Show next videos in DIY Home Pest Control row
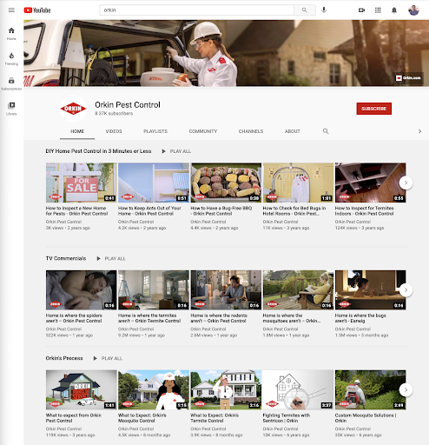Viewport: 429px width, 445px height. coord(406,183)
